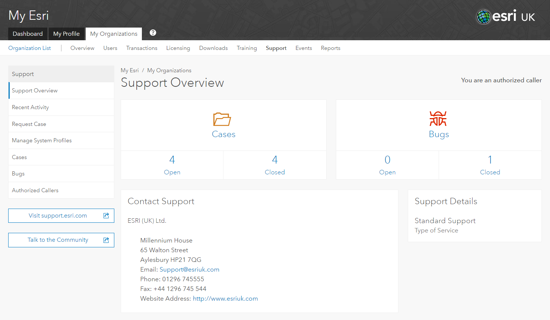550x320 pixels.
Task: Open the http://www.esriuk.com website link
Action: pyautogui.click(x=225, y=298)
